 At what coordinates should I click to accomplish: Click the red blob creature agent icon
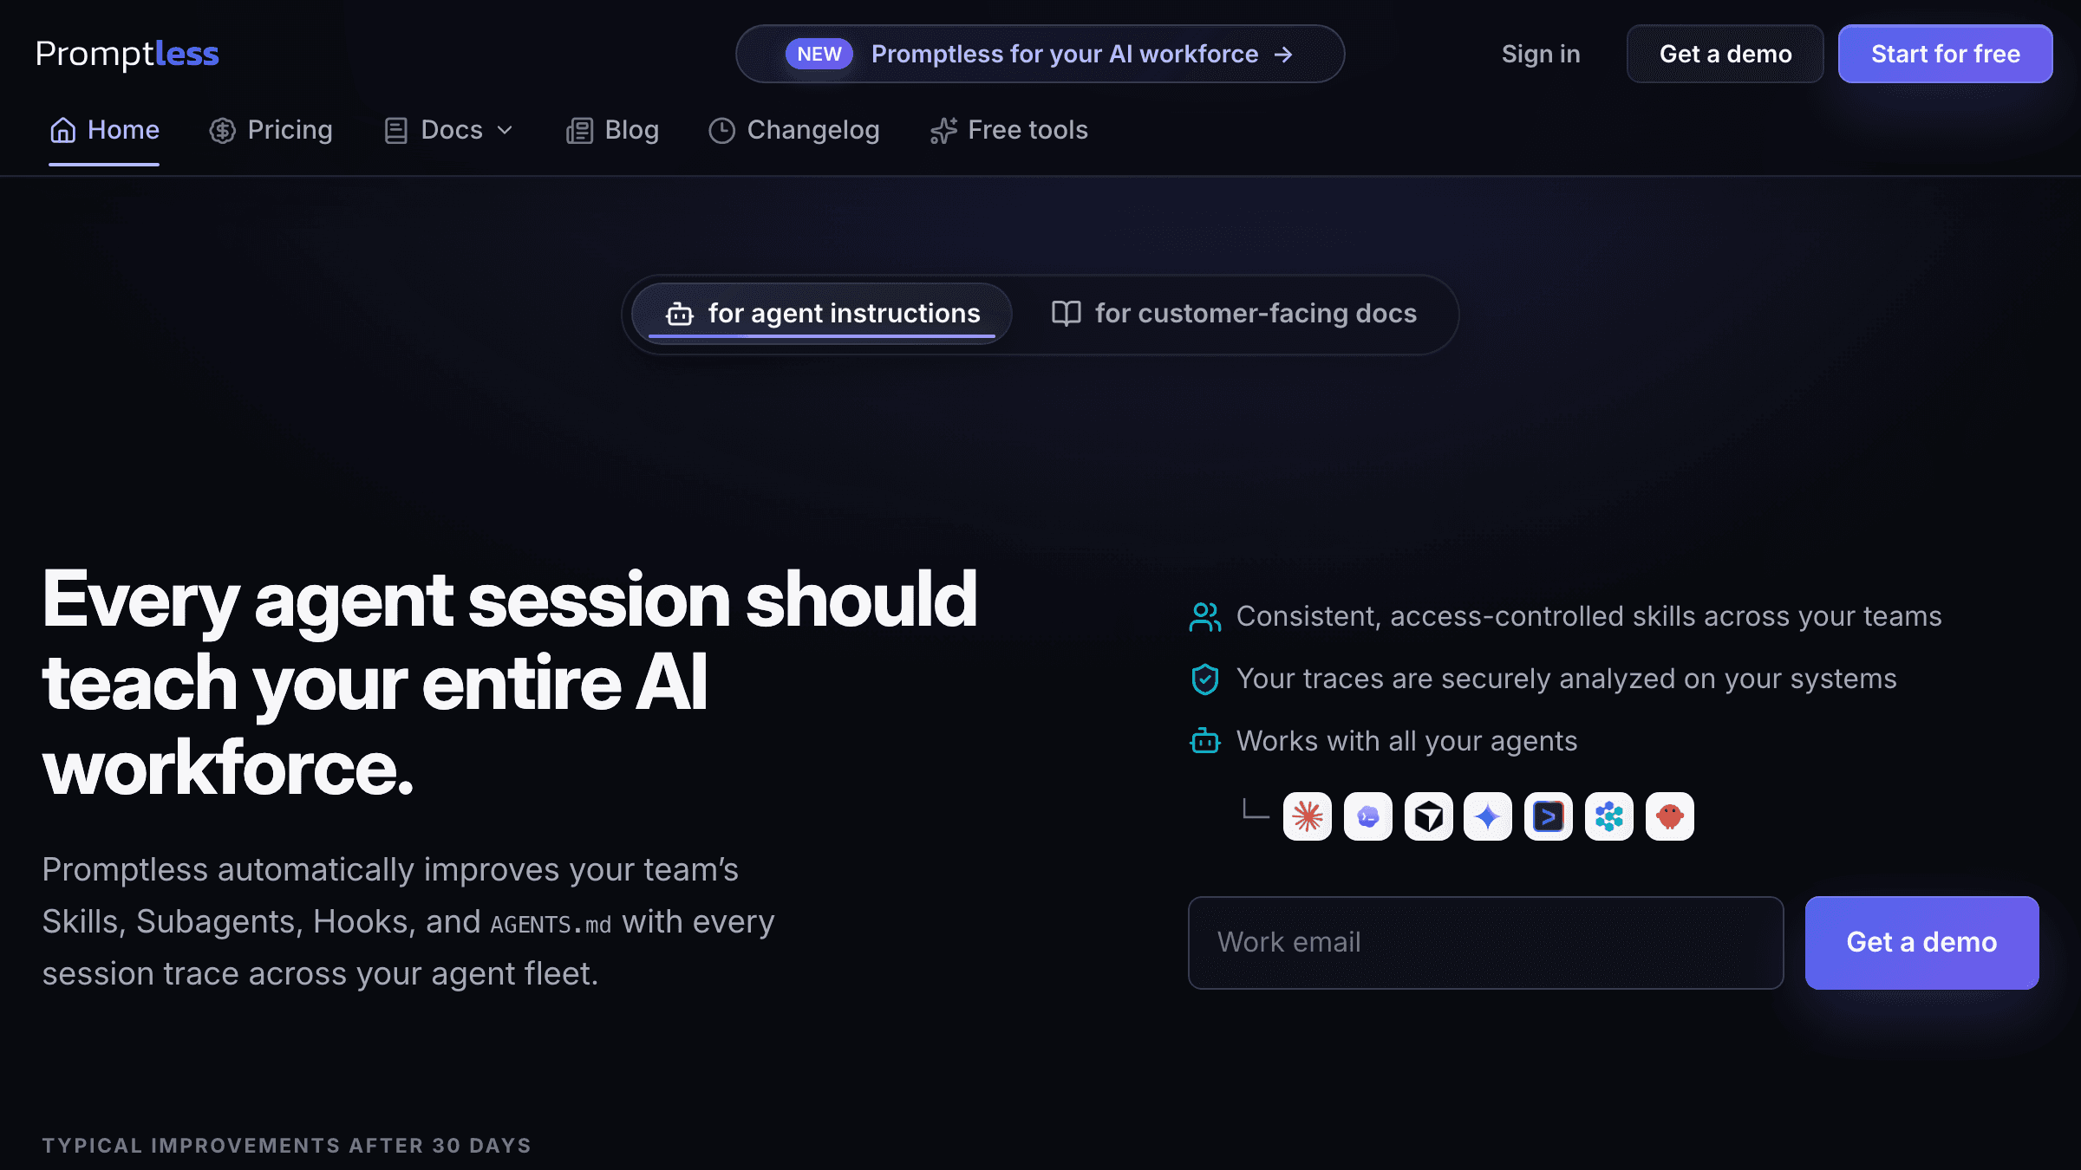click(x=1670, y=816)
